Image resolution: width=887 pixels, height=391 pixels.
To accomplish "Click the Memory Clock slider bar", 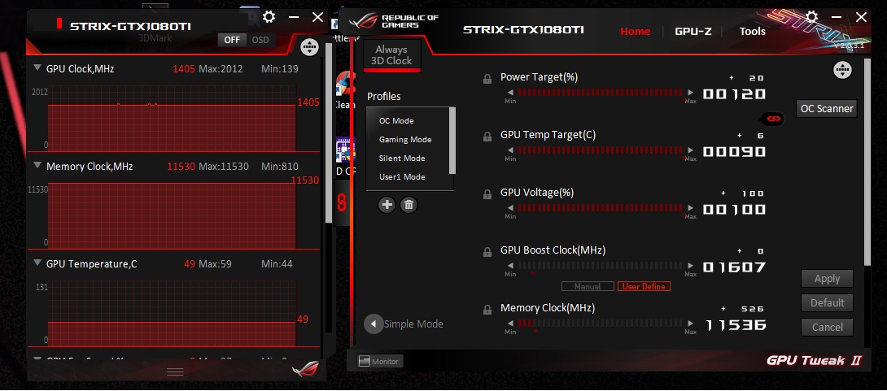I will click(x=601, y=324).
